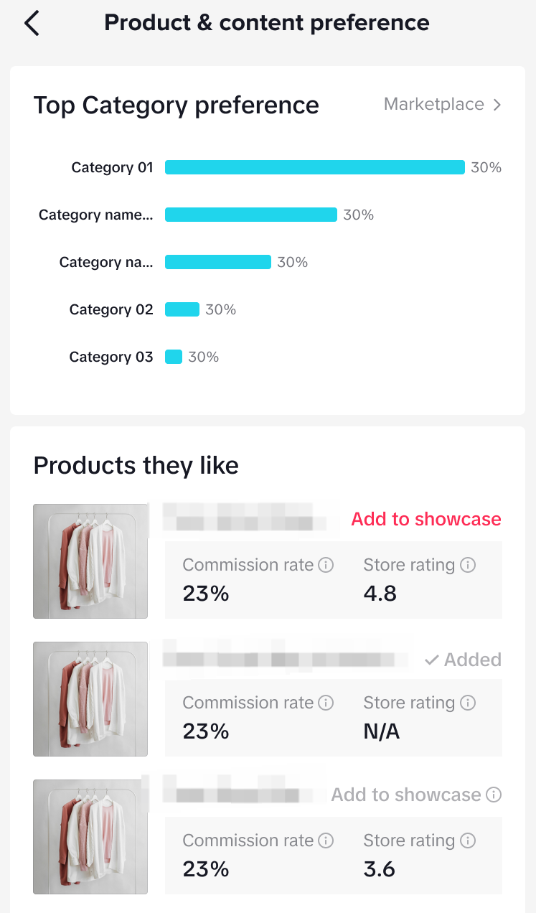Screen dimensions: 536x913
Task: Click the disabled grey Add to showcase
Action: [405, 795]
